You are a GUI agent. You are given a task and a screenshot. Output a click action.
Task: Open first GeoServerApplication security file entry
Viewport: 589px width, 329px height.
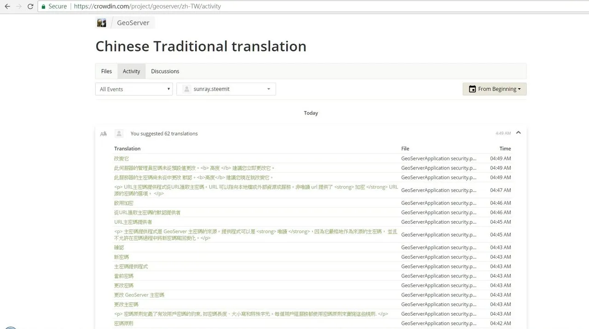[x=439, y=159]
